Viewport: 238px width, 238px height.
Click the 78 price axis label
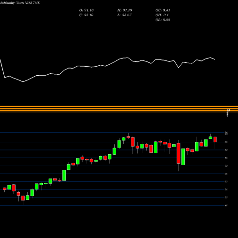click(x=226, y=158)
